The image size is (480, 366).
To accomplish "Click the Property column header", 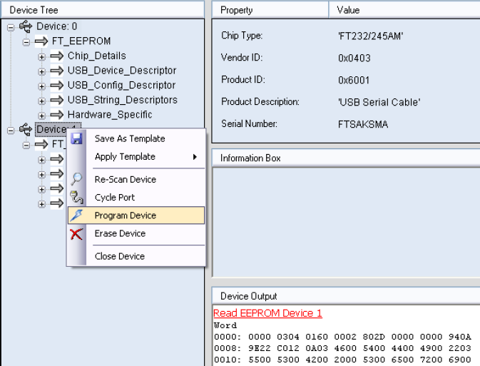I will pos(270,10).
